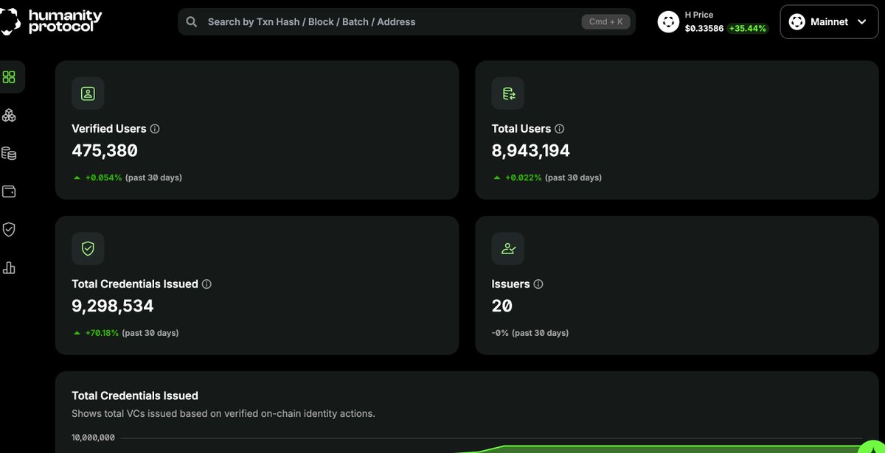Select the wallet icon in sidebar
Viewport: 885px width, 453px height.
pyautogui.click(x=10, y=192)
